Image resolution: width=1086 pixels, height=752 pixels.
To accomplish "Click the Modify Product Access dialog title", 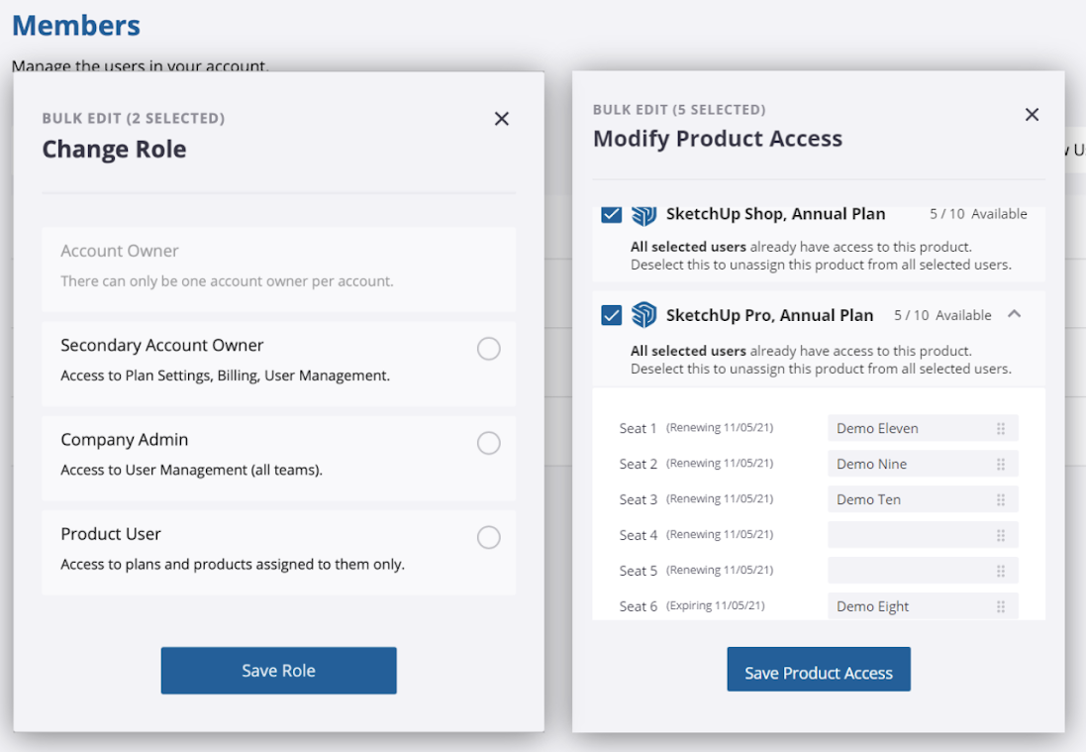I will pos(718,139).
